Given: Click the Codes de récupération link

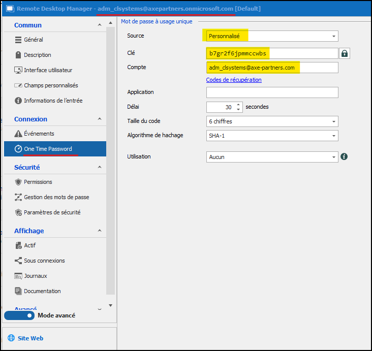Looking at the screenshot, I should [x=234, y=80].
